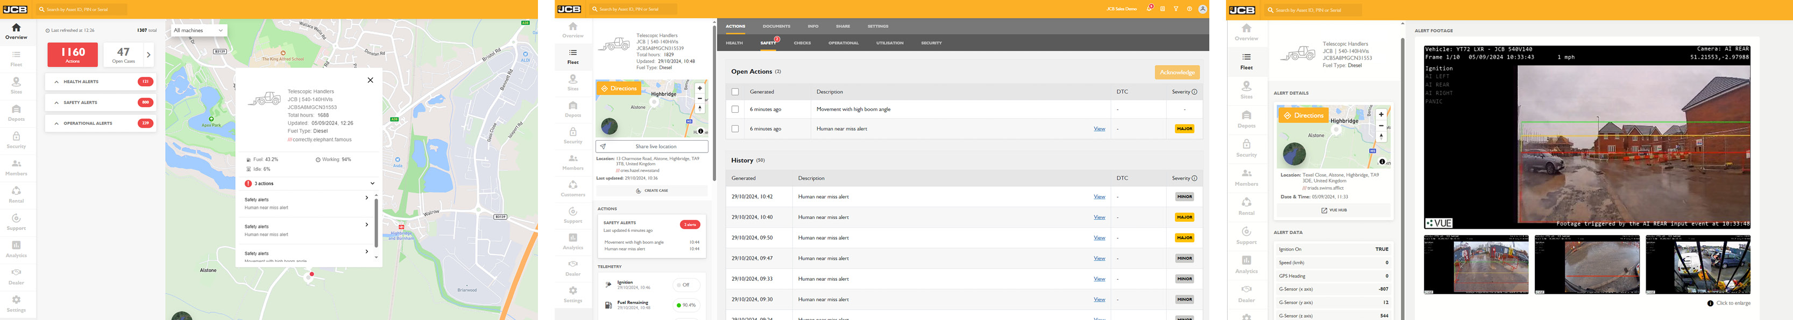This screenshot has height=320, width=1793.
Task: Toggle the Ignition Off telemetry pill
Action: (x=685, y=285)
